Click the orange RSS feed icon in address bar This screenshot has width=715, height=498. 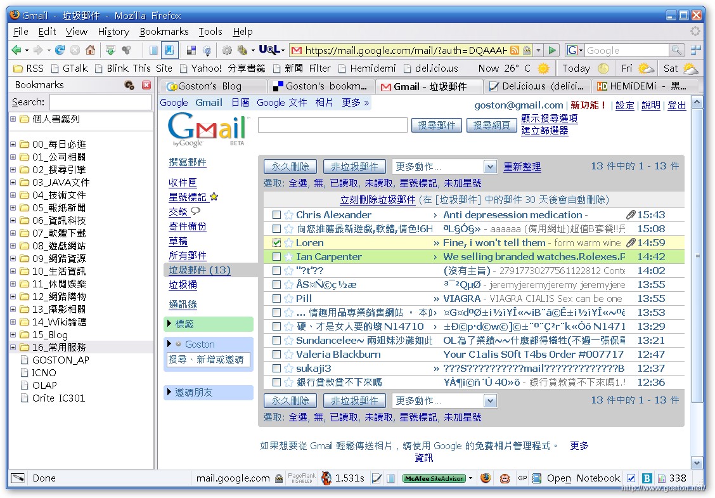click(x=514, y=50)
